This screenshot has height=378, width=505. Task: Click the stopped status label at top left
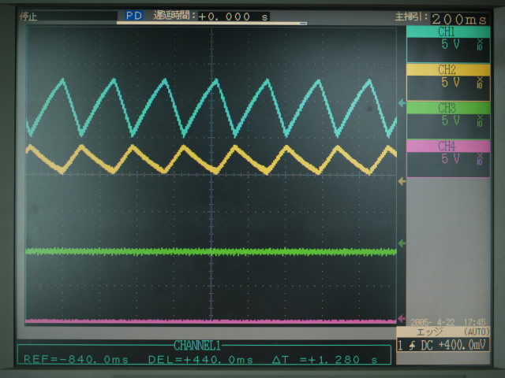point(28,16)
